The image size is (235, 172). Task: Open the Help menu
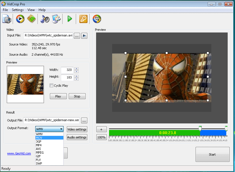tap(42, 10)
